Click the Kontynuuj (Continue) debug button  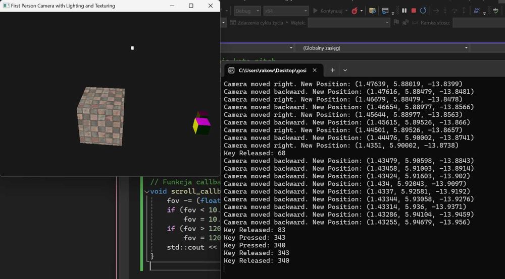click(329, 11)
